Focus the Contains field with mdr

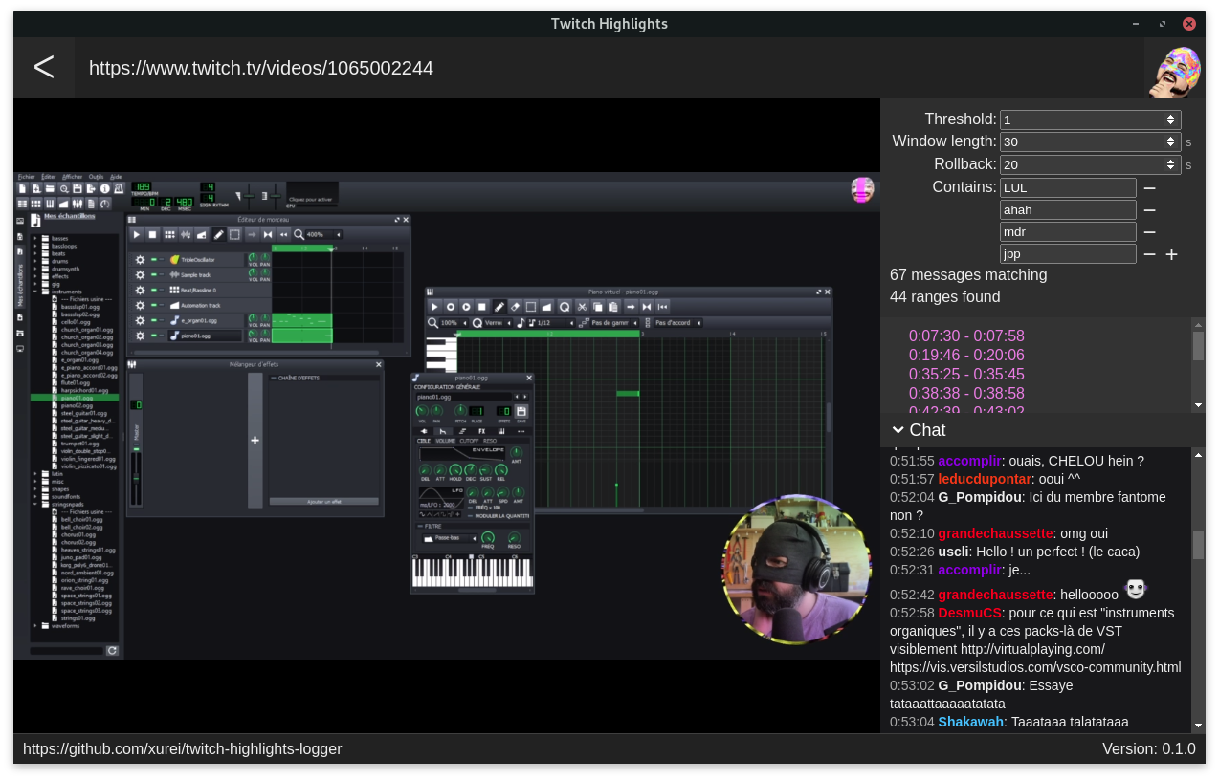coord(1068,231)
